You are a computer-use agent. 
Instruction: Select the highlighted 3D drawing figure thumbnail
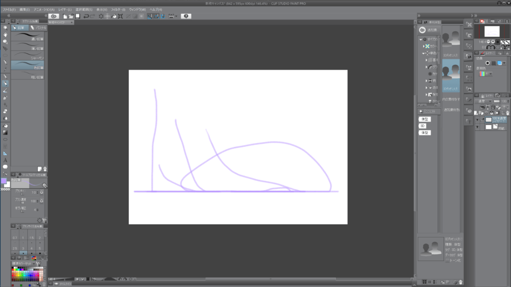point(451,75)
